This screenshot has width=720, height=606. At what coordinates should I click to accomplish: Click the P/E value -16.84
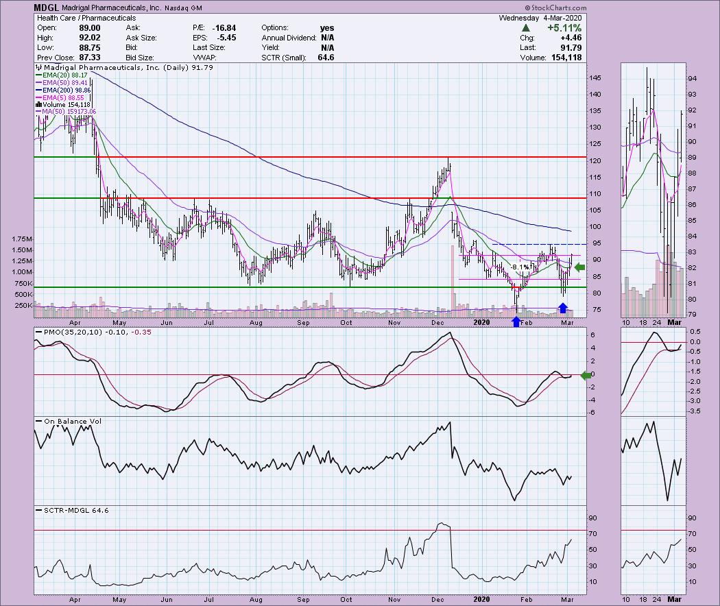coord(224,28)
